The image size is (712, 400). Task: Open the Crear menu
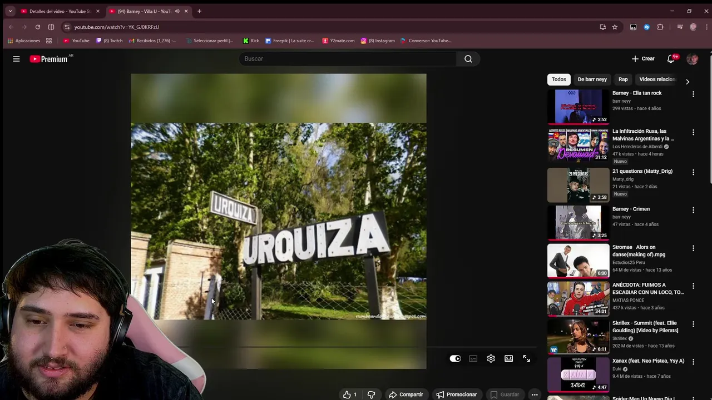coord(643,58)
